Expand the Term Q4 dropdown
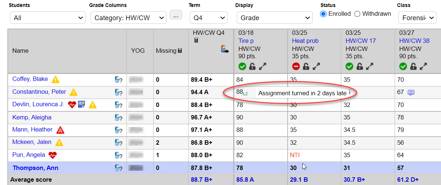The image size is (441, 185). tap(208, 18)
